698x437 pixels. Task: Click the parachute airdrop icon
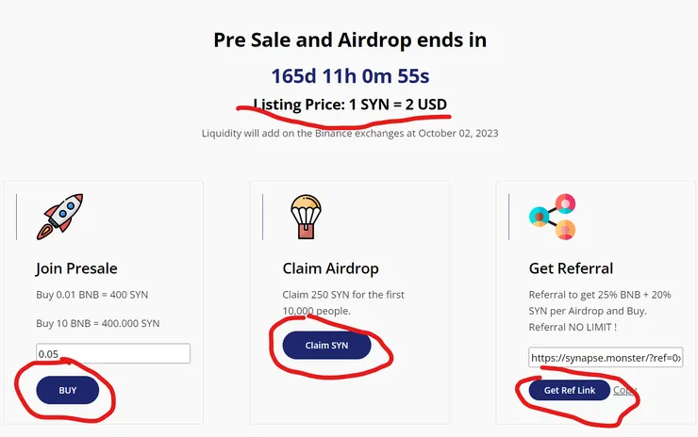pyautogui.click(x=307, y=217)
